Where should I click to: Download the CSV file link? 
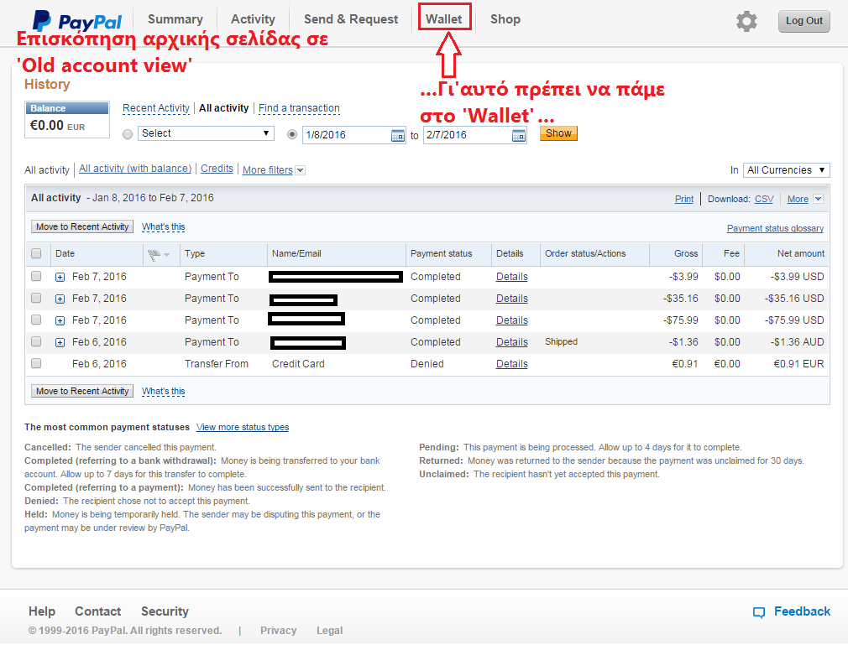[764, 200]
